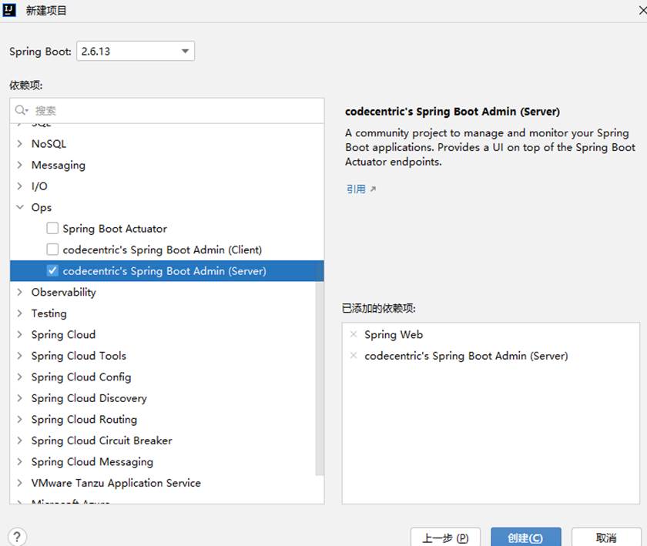The image size is (647, 546).
Task: Expand the Spring Cloud Routing category
Action: [x=19, y=419]
